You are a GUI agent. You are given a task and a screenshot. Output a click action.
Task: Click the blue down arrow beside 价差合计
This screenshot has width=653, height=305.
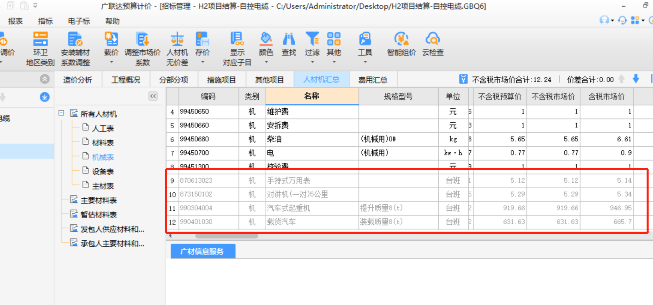(x=636, y=79)
